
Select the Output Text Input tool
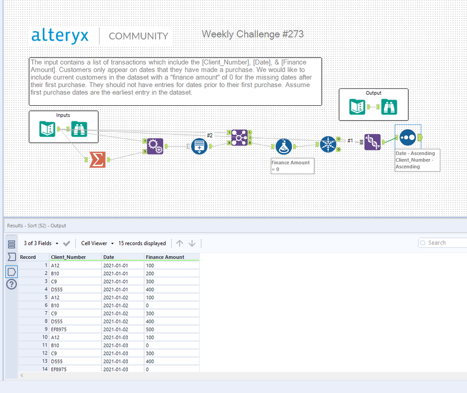tap(357, 107)
